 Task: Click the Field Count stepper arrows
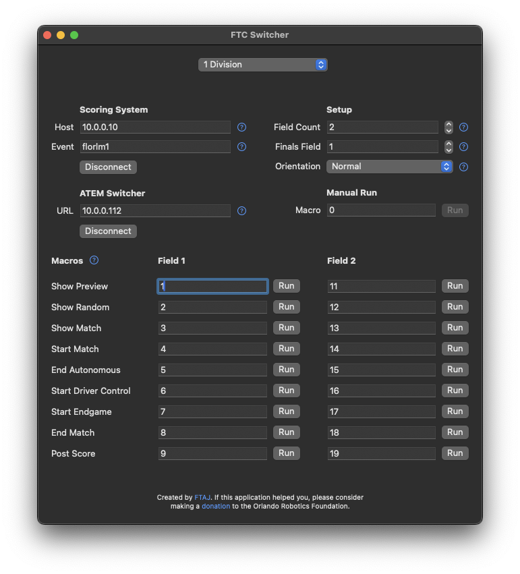[x=449, y=127]
